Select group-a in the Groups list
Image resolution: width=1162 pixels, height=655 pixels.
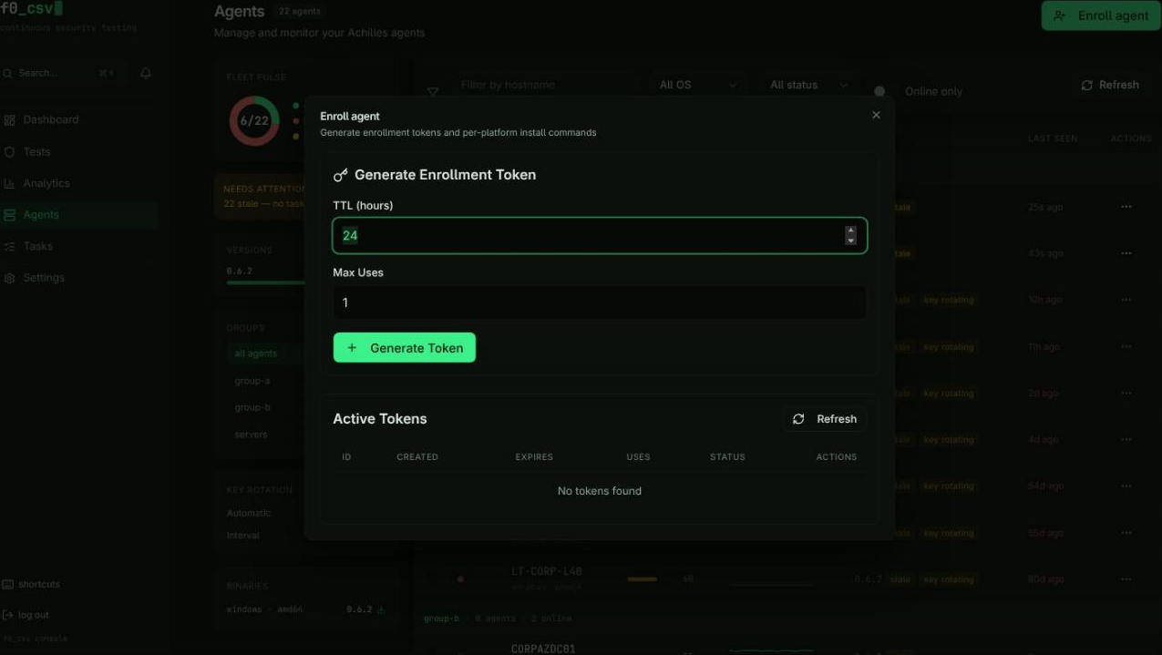(252, 381)
